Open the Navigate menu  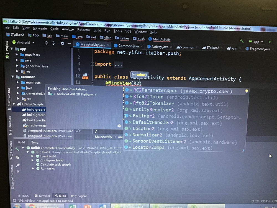tap(40, 28)
